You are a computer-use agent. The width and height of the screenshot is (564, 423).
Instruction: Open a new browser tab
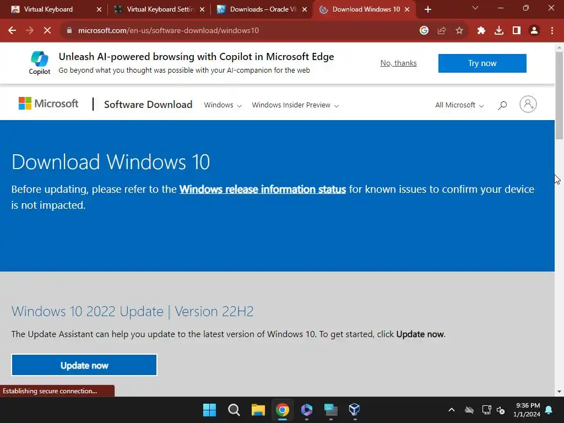427,9
